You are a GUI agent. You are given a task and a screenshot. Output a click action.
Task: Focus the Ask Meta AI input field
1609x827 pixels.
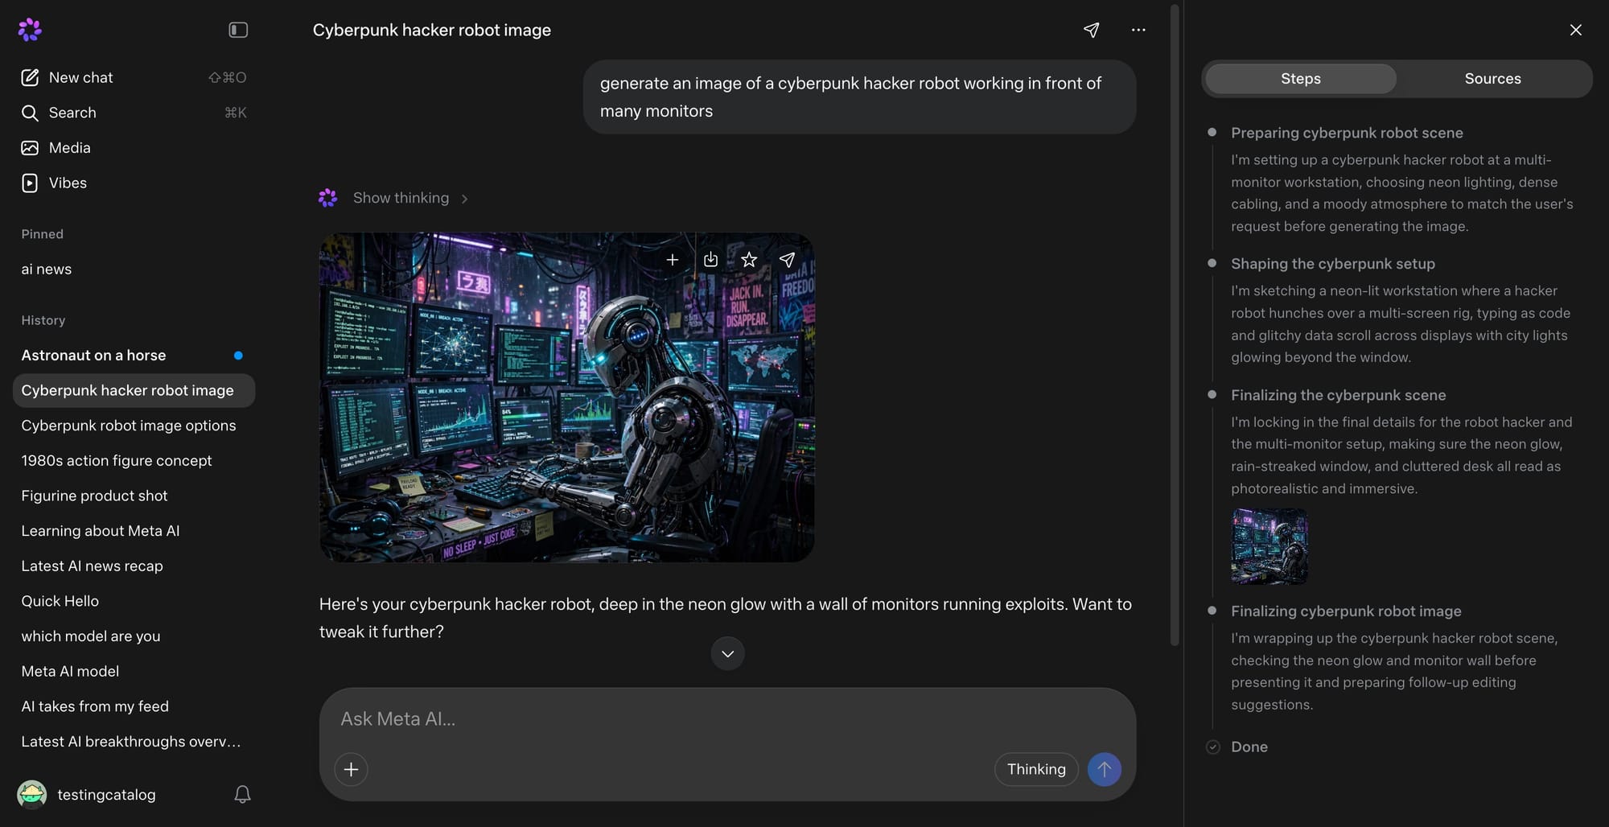[x=727, y=718]
